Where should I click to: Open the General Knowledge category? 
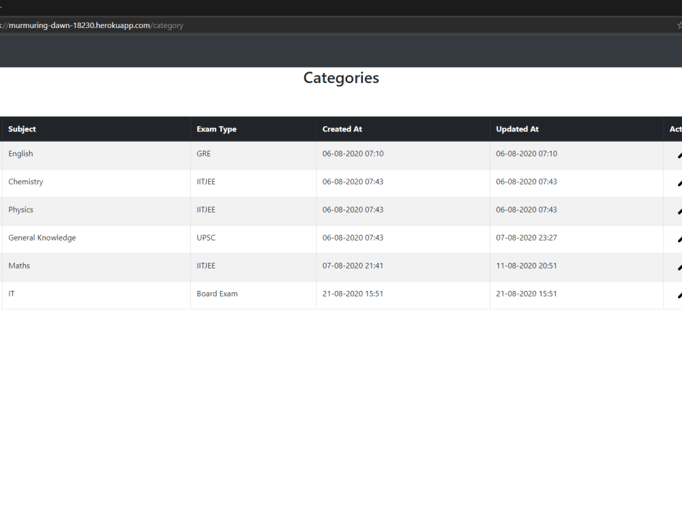click(42, 237)
